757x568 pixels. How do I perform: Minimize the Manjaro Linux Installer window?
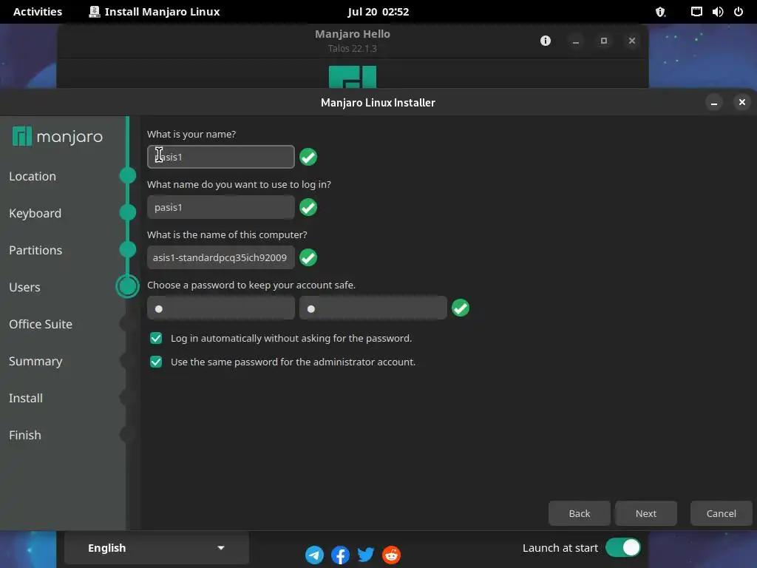714,102
